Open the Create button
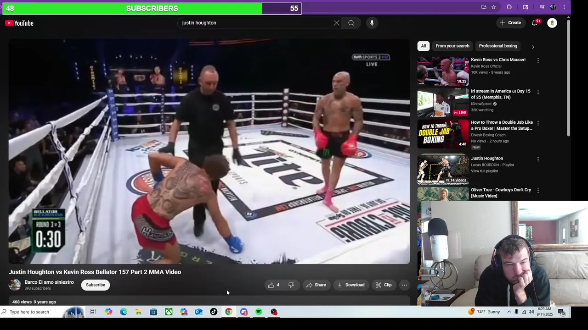Viewport: 588px width, 330px height. click(x=510, y=23)
